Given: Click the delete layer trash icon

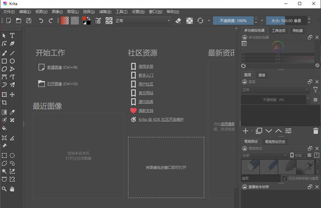Looking at the screenshot, I should [x=316, y=131].
